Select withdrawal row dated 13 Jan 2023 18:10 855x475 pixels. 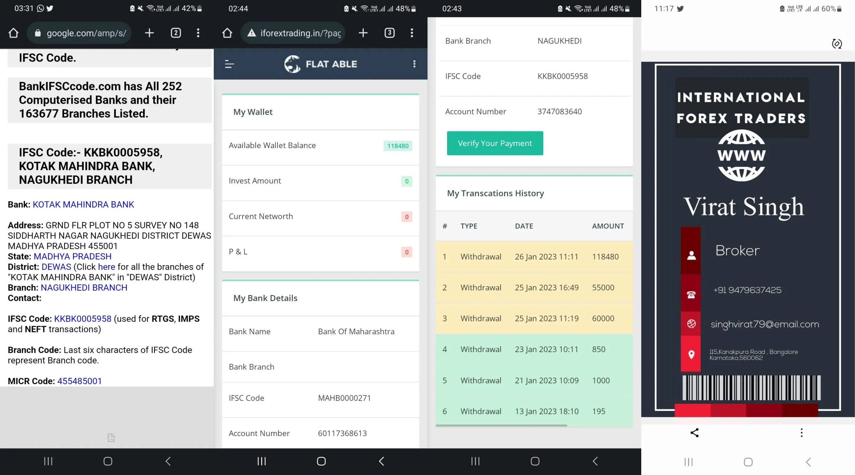point(534,411)
